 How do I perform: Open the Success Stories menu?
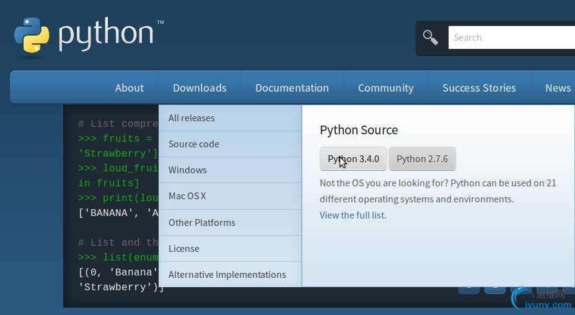479,87
